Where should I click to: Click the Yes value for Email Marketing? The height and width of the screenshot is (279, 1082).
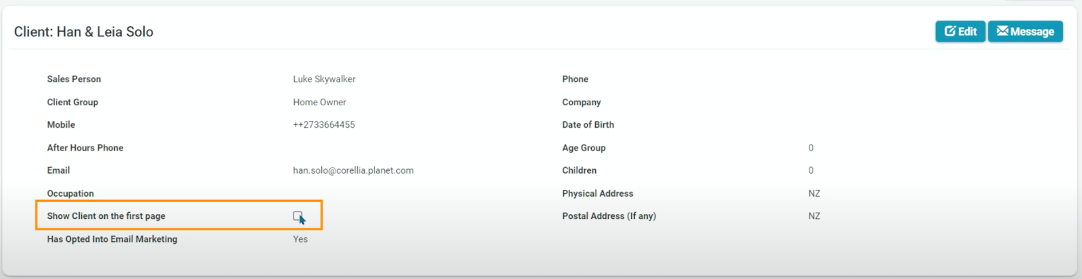point(300,239)
